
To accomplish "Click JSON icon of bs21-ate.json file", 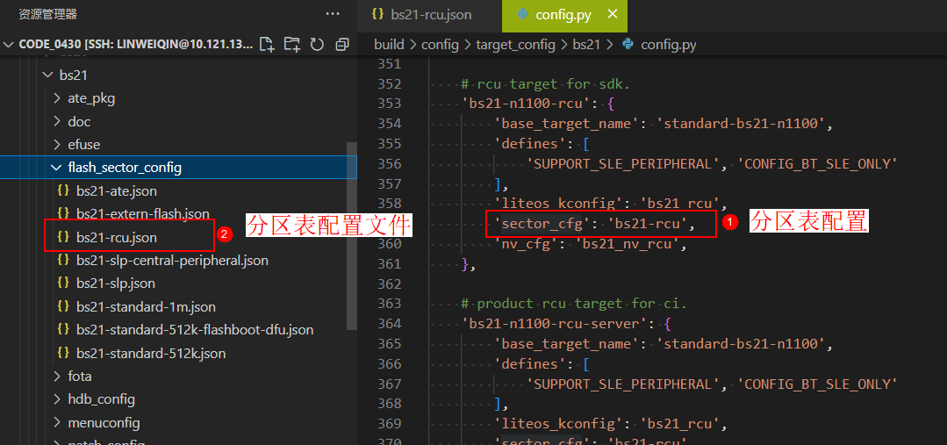I will [x=62, y=190].
